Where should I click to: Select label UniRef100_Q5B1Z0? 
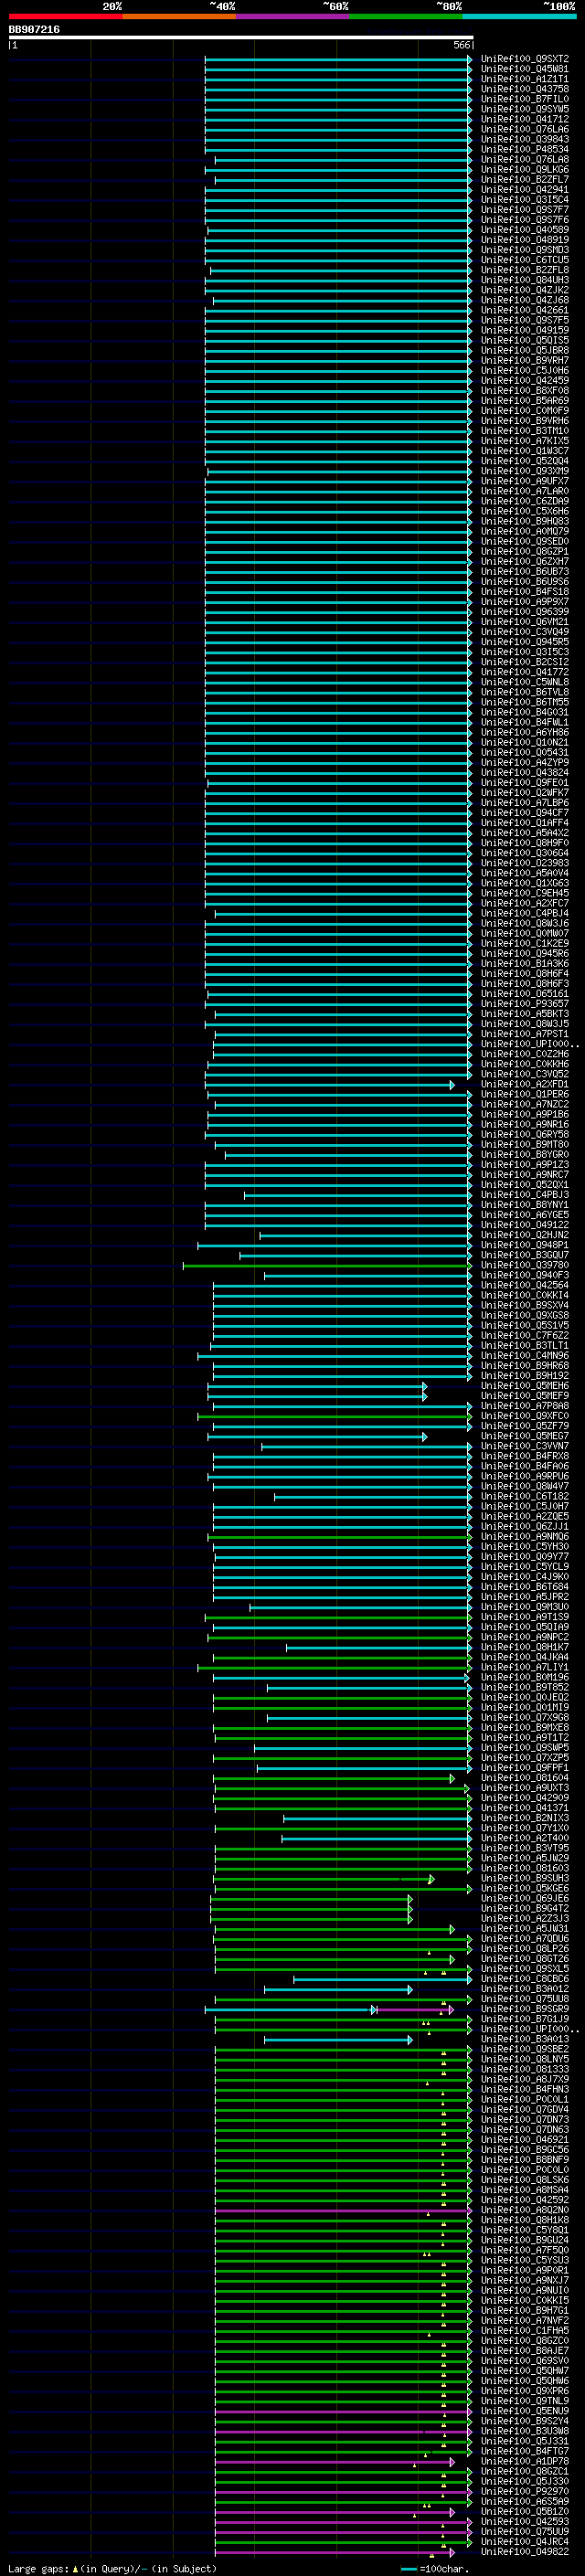coord(525,2512)
